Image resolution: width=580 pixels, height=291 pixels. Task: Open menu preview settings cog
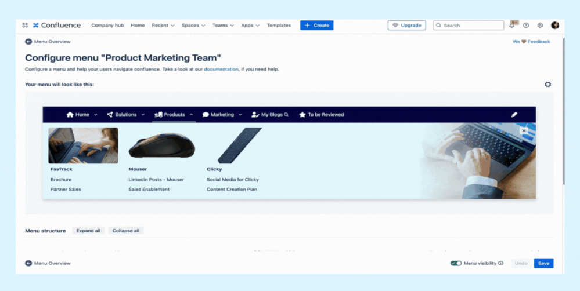pyautogui.click(x=548, y=84)
